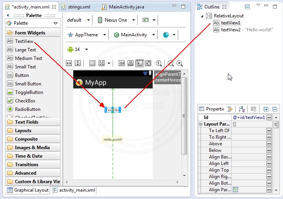283x199 pixels.
Task: Open the Palette options dropdown arrow
Action: pos(56,23)
